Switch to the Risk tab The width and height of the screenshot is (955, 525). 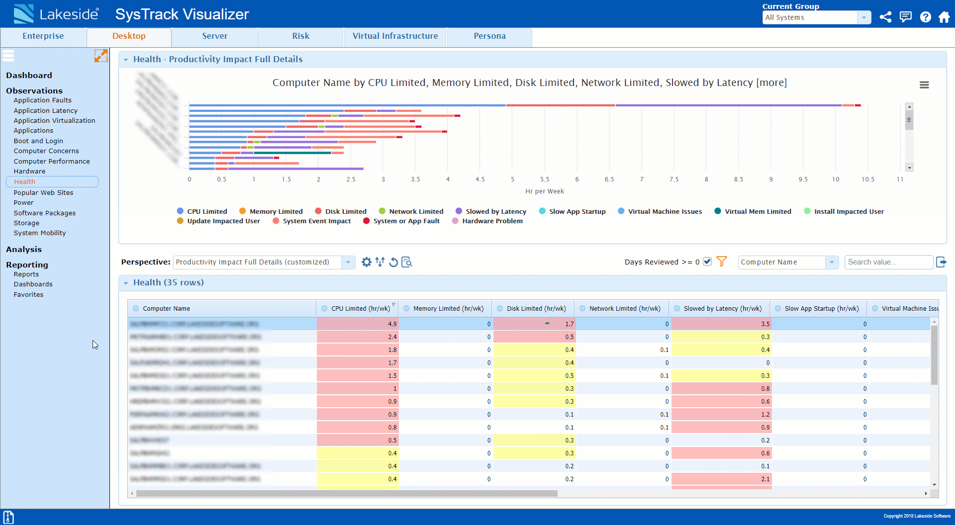300,36
